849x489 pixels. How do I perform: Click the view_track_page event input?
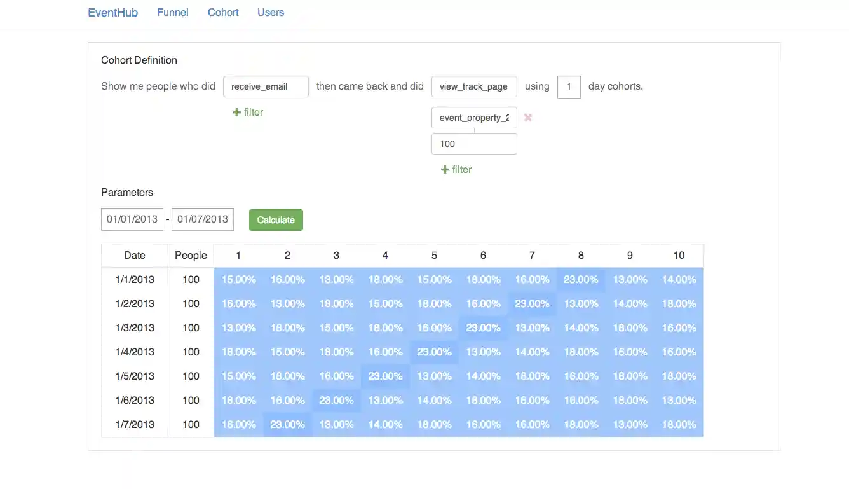[x=474, y=86]
